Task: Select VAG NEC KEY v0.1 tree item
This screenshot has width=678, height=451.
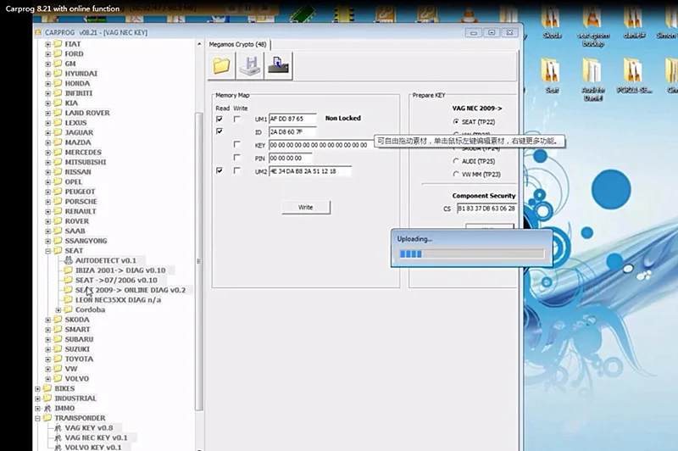Action: tap(96, 437)
